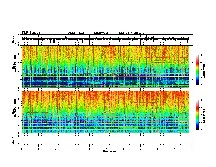Image resolution: width=216 pixels, height=167 pixels.
Task: Click the ch.1 colorbar log(PSD) unit label
Action: (x=204, y=71)
